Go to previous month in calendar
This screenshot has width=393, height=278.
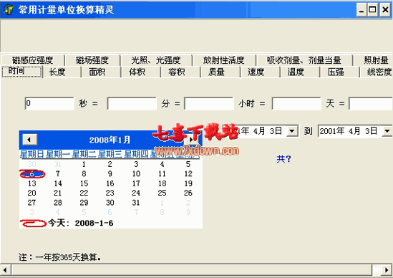(x=30, y=140)
